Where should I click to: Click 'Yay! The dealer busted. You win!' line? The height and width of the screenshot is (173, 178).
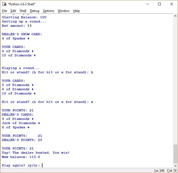click(36, 153)
